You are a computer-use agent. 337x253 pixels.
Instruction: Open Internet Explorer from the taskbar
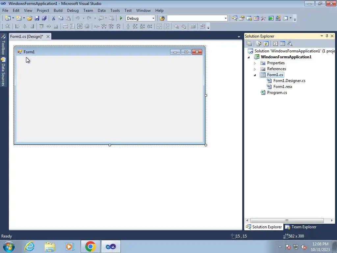pyautogui.click(x=29, y=246)
